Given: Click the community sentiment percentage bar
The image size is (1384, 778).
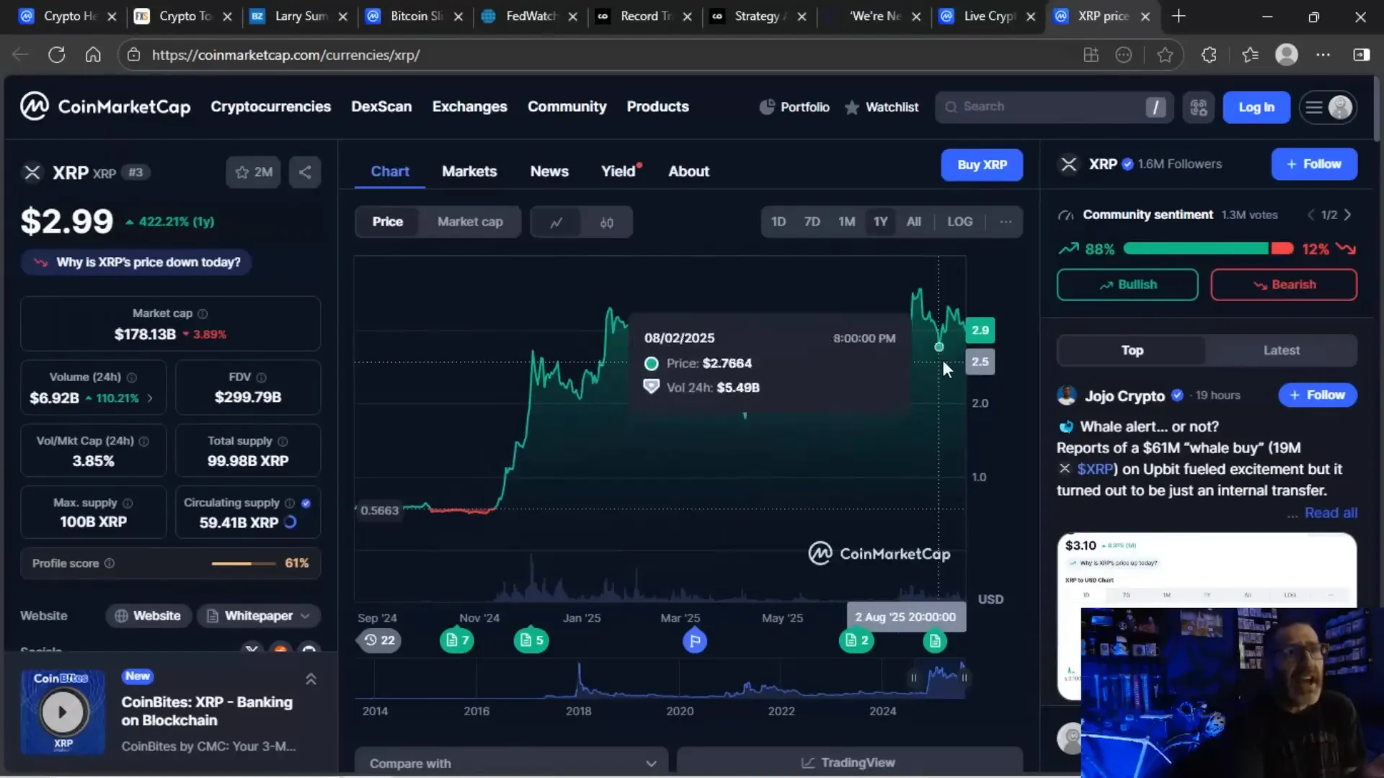Looking at the screenshot, I should pyautogui.click(x=1208, y=249).
